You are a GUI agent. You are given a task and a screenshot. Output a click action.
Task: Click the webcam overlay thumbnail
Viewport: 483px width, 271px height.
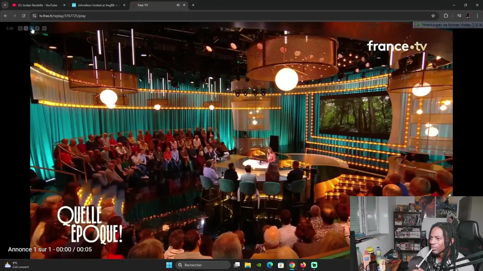[x=416, y=233]
